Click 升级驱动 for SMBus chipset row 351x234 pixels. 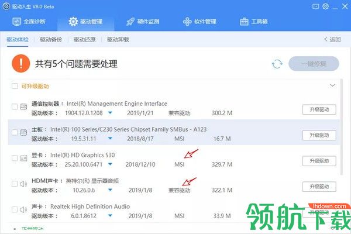tap(319, 135)
